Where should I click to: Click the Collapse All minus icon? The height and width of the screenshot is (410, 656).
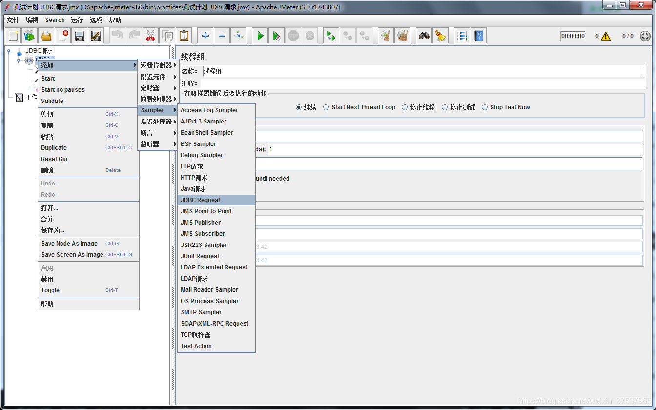point(222,36)
